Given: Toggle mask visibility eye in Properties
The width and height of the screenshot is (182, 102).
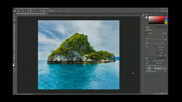Looking at the screenshot, I should (163, 56).
